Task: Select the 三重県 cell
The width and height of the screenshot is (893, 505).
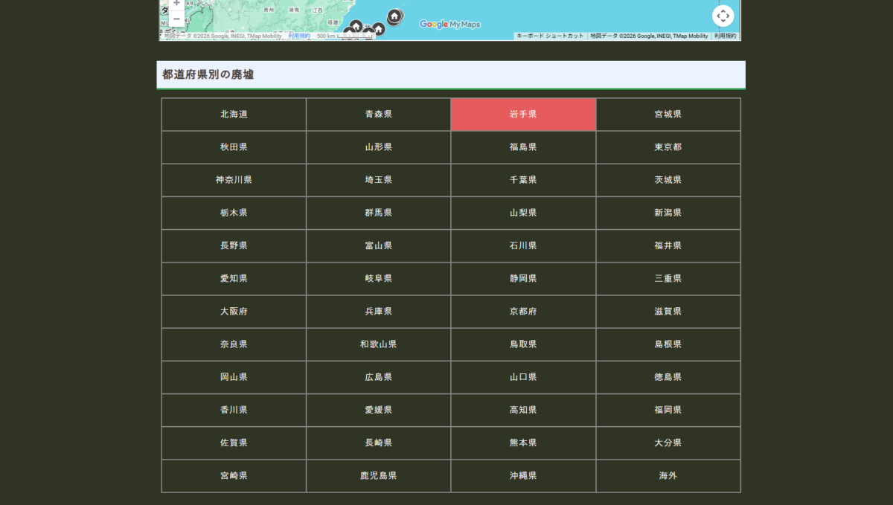Action: (x=668, y=279)
